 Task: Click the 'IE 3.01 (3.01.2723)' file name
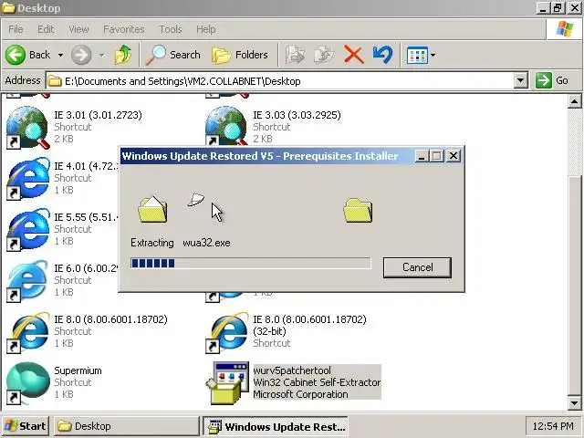pos(98,115)
